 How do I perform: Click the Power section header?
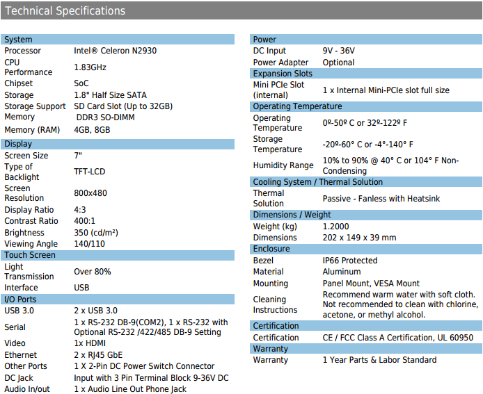[x=366, y=40]
